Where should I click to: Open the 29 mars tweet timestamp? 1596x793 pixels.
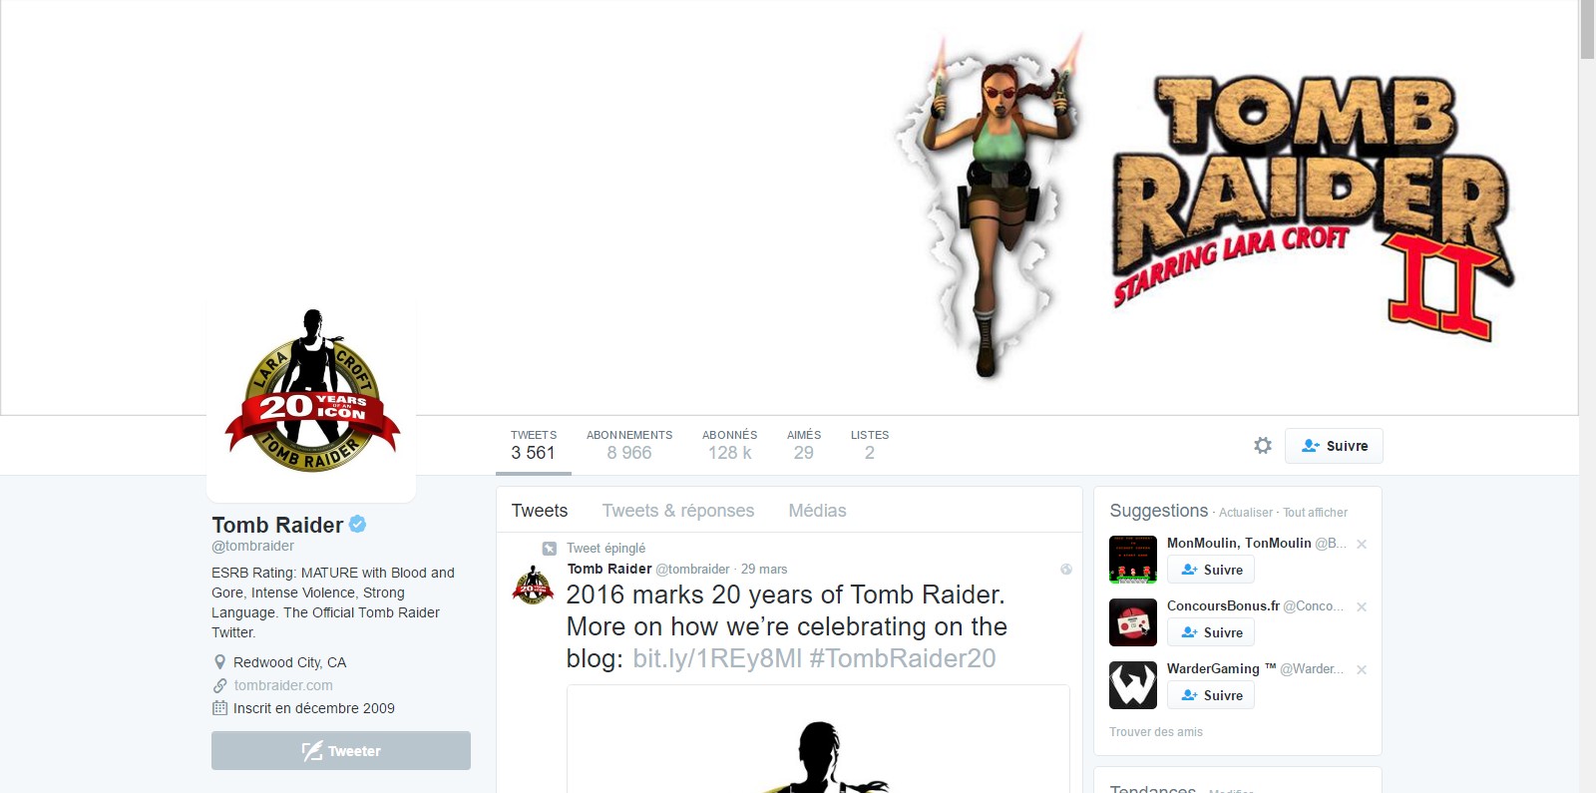[x=764, y=569]
